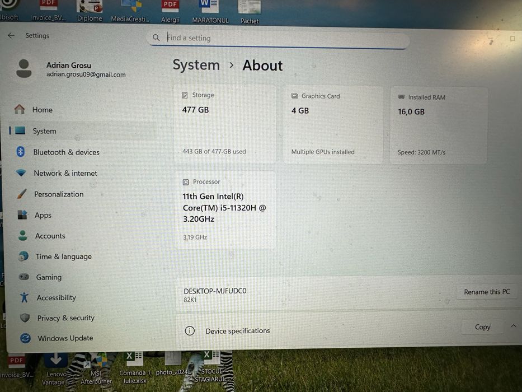This screenshot has width=522, height=392.
Task: Open the Alergii PDF desktop file
Action: coord(171,12)
